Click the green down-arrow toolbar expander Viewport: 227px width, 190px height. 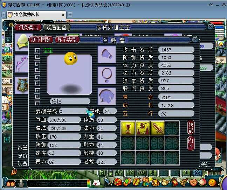coord(111,174)
